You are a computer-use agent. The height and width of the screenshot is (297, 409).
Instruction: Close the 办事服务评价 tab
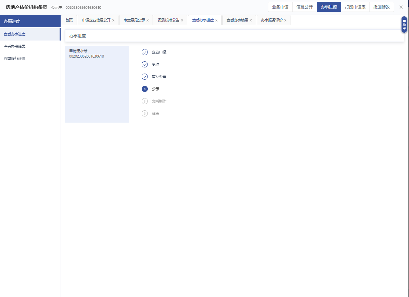(x=285, y=20)
